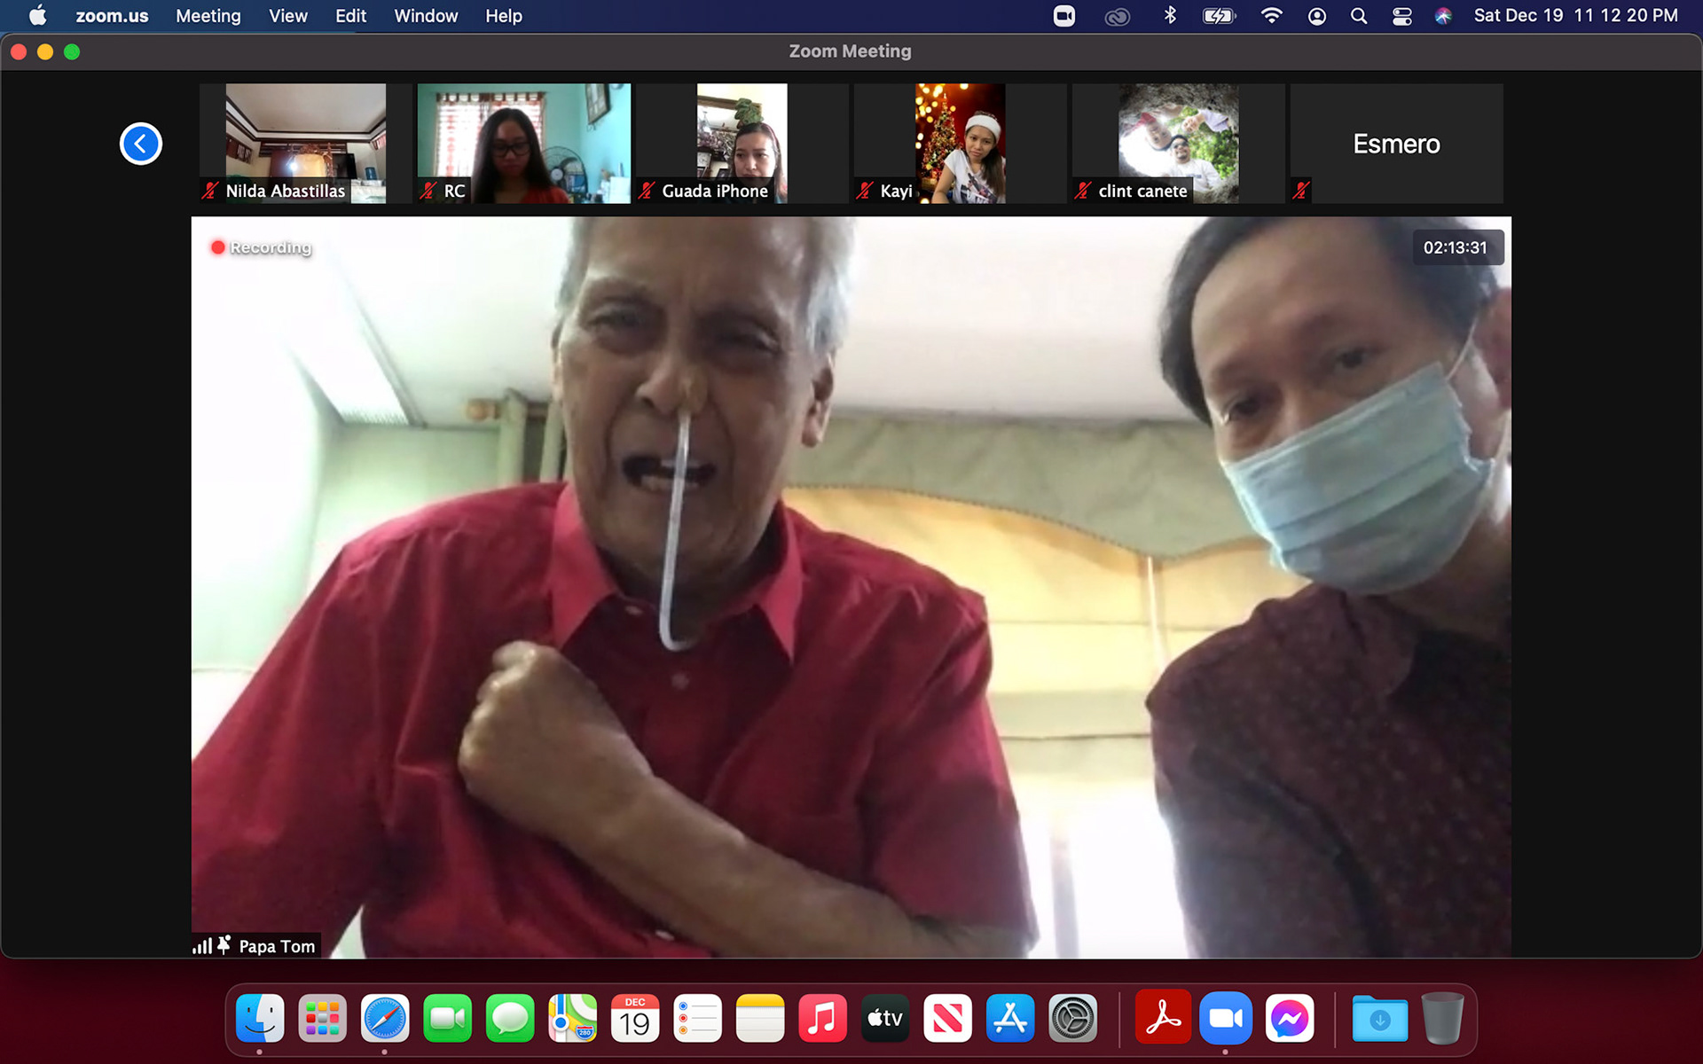The image size is (1703, 1064).
Task: Click the Wi-Fi status icon
Action: tap(1271, 16)
